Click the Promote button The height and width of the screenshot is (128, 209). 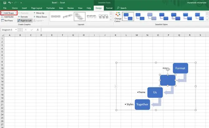(23, 13)
